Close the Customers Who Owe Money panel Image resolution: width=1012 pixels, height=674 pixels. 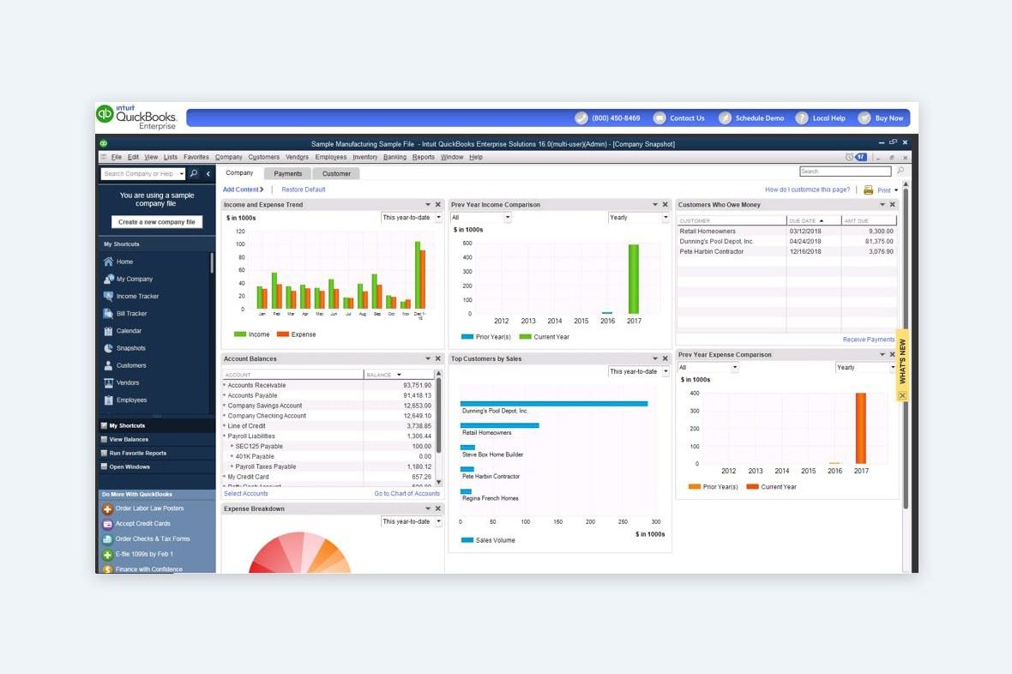click(x=893, y=205)
